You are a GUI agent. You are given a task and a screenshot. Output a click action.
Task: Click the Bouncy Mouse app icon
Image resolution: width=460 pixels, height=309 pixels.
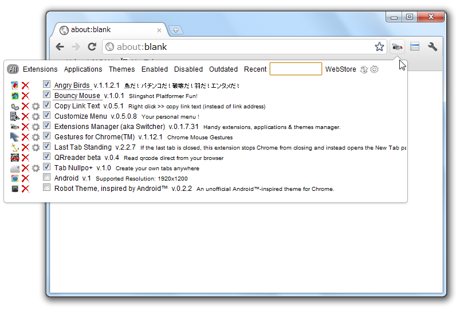point(15,96)
